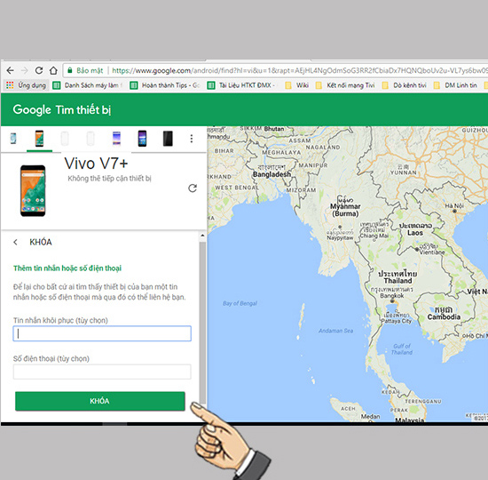Go back using arrow beside KHÓA heading

tap(15, 242)
